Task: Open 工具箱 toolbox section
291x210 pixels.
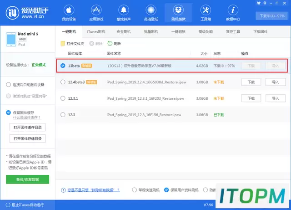Action: click(206, 13)
